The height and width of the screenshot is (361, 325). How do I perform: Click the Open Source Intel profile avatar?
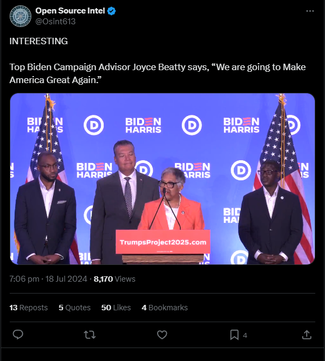tap(21, 16)
